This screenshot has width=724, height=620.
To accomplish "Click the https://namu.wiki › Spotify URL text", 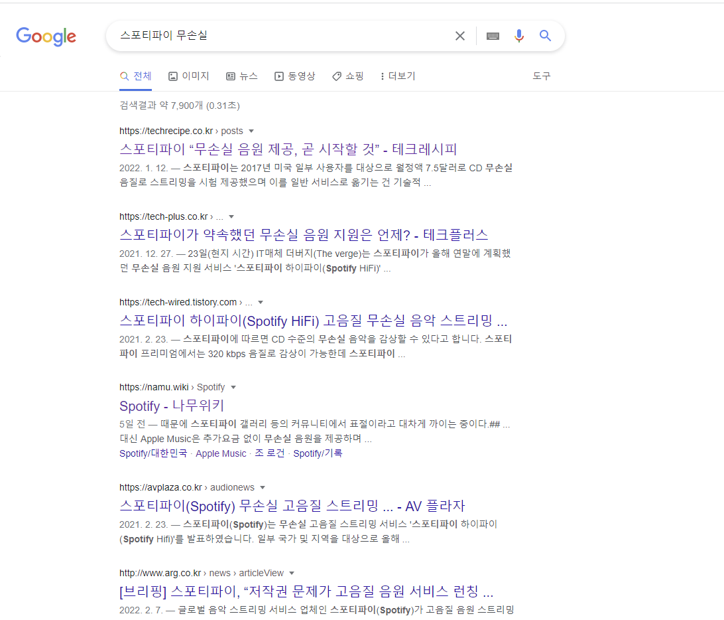I will [x=172, y=387].
